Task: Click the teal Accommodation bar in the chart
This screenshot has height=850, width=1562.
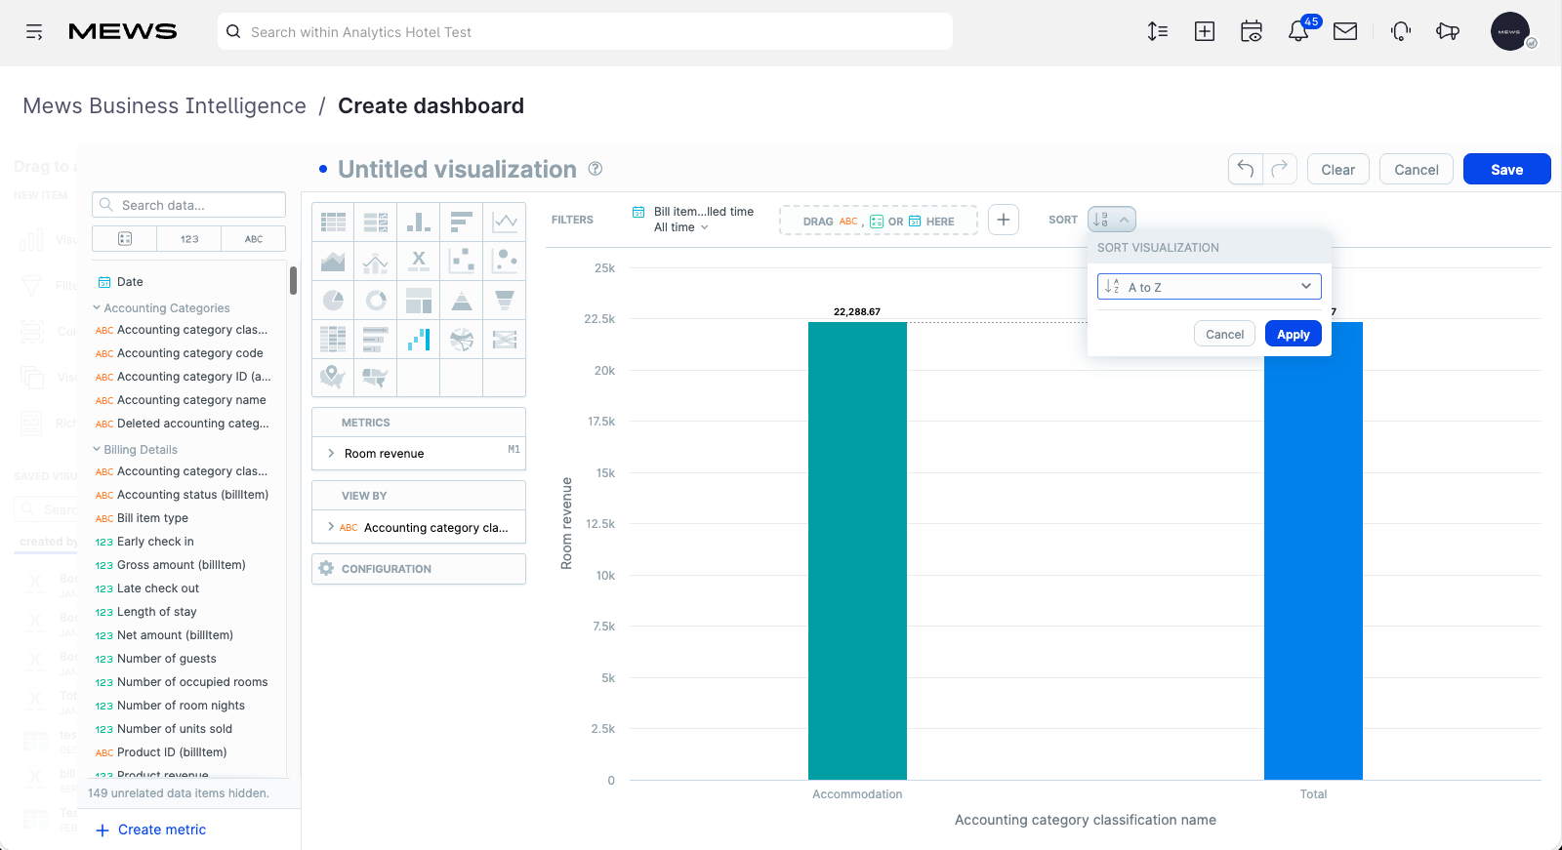Action: click(857, 550)
